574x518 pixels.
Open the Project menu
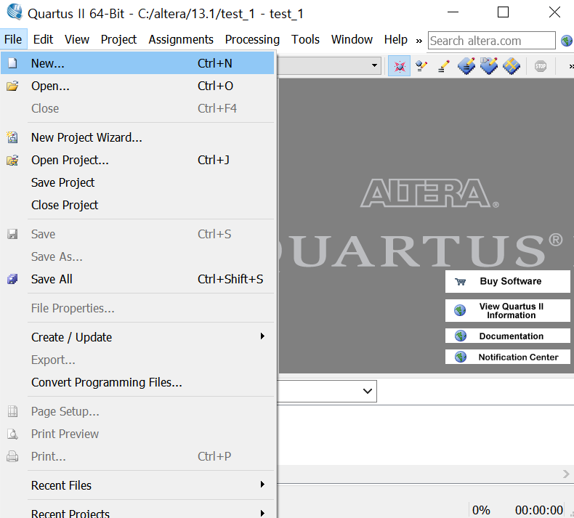118,39
